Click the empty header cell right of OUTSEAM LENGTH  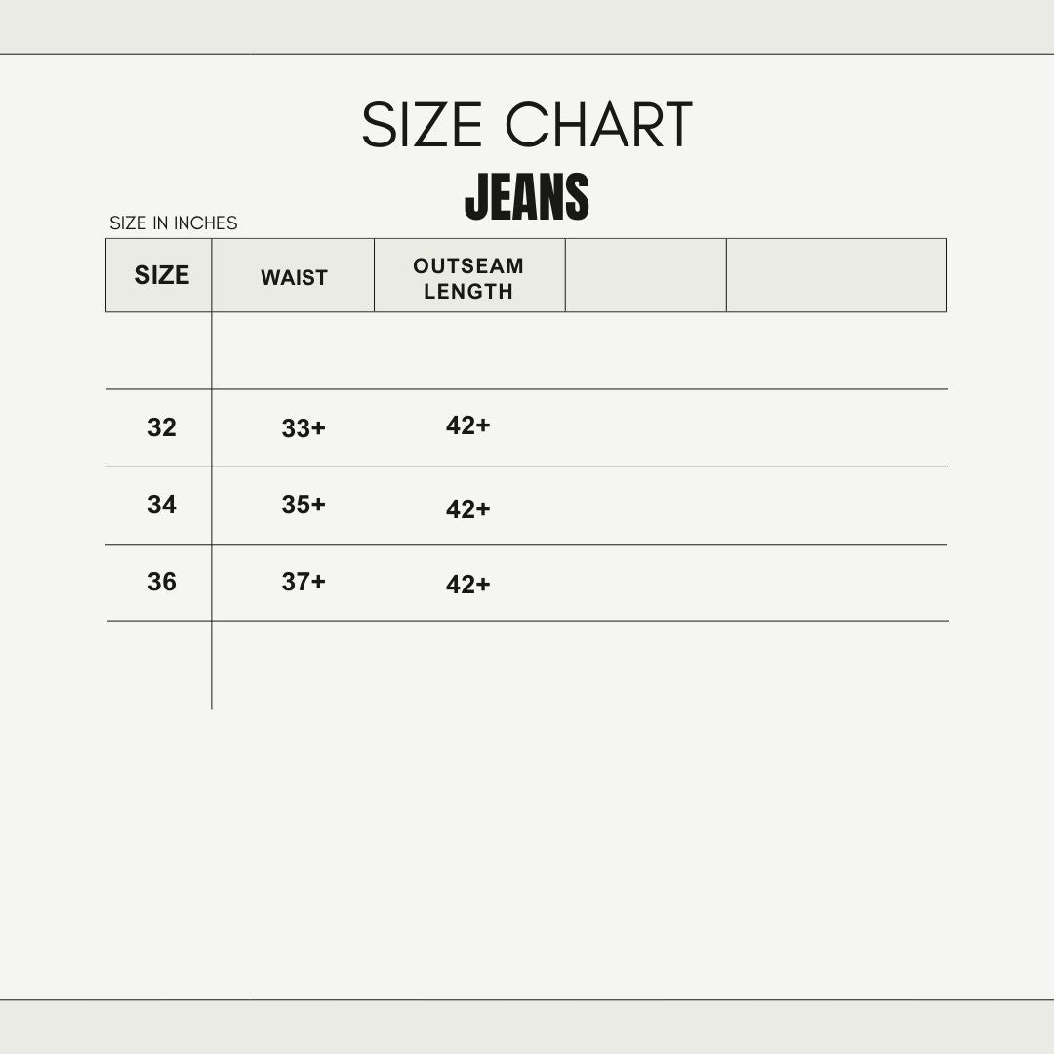[645, 275]
